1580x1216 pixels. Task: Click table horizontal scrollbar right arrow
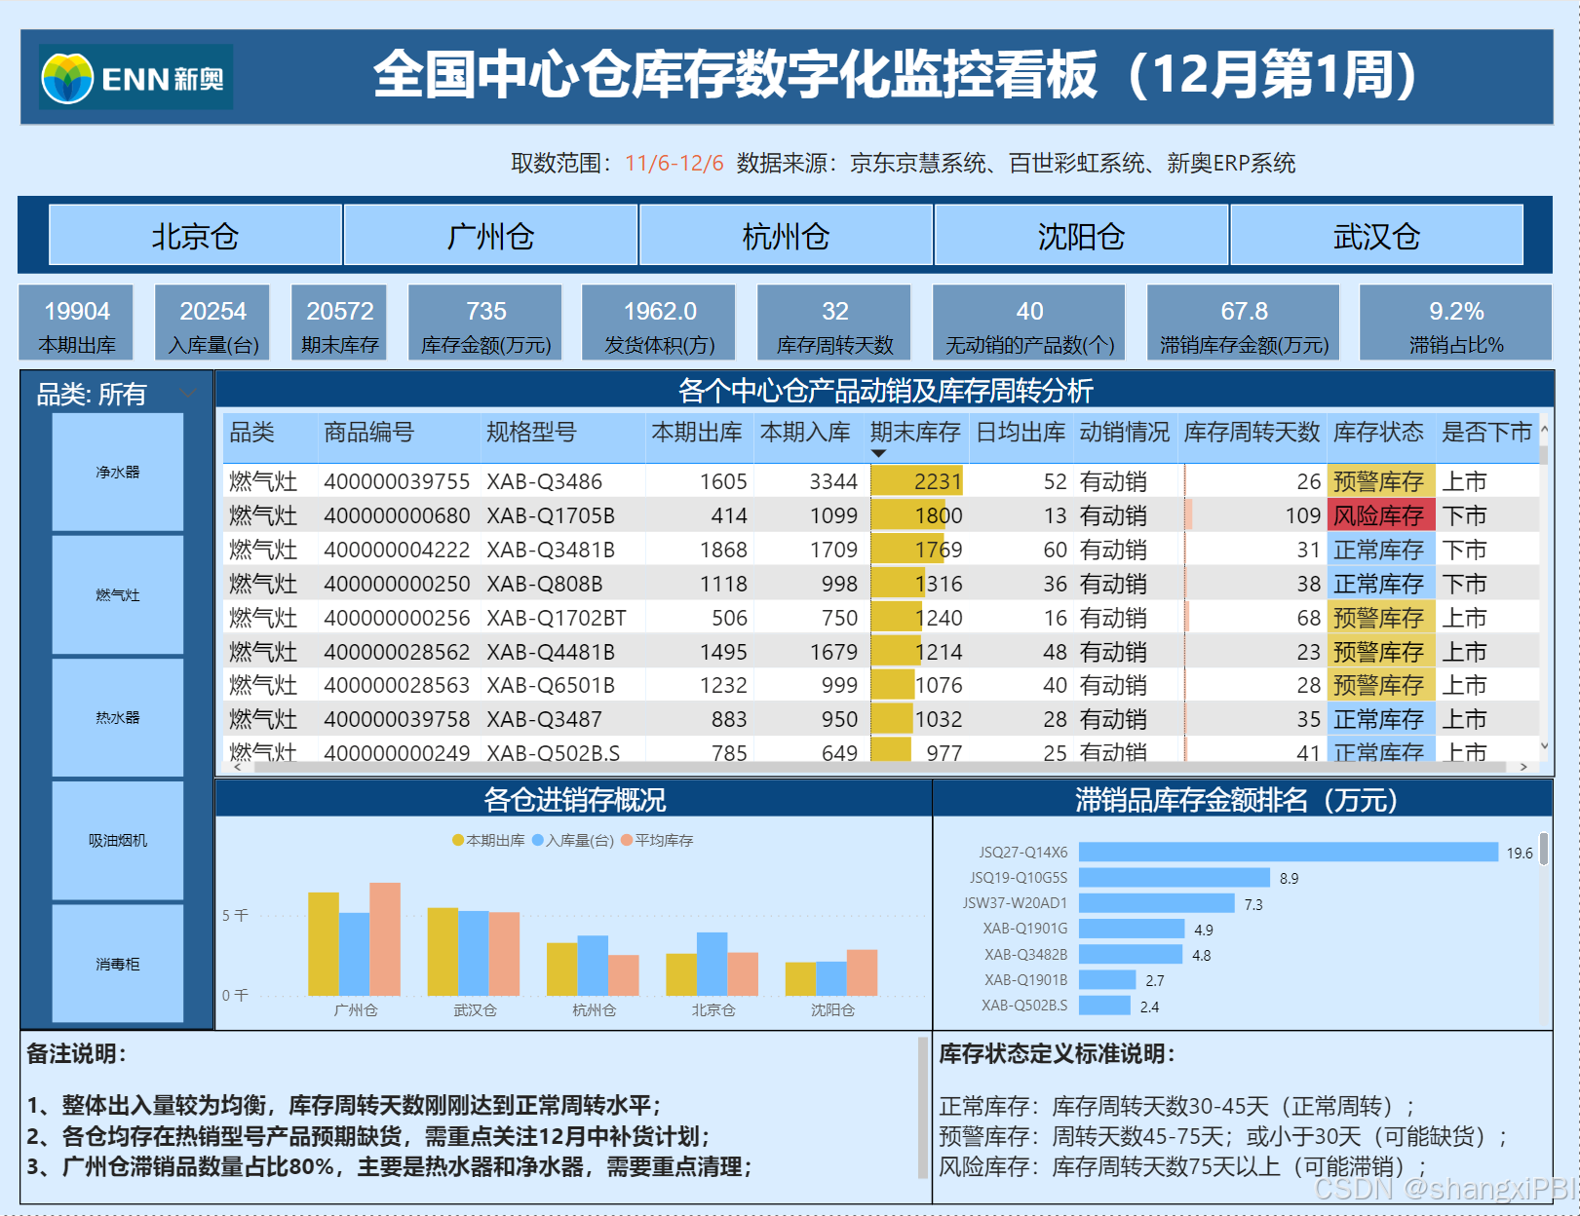1523,767
